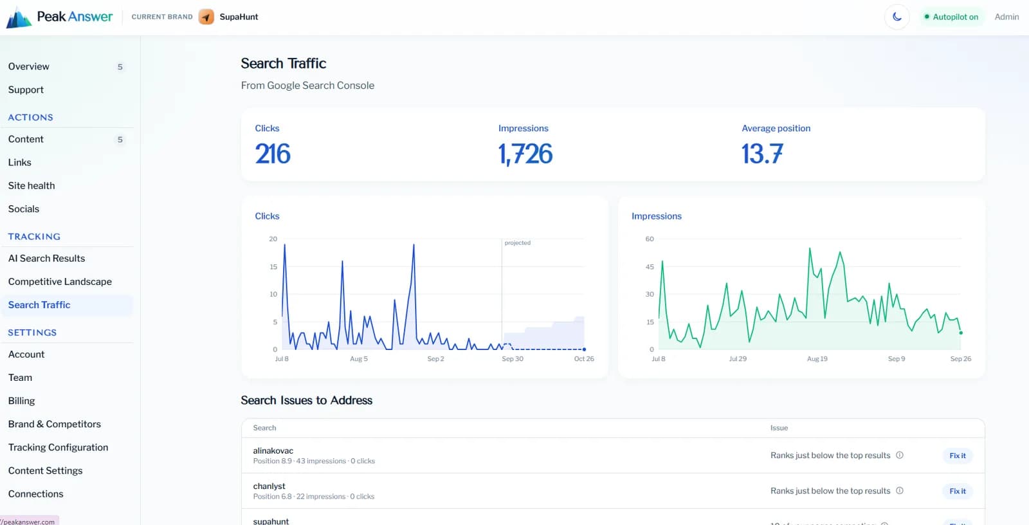The image size is (1029, 525).
Task: Open the Admin menu
Action: pos(1006,17)
